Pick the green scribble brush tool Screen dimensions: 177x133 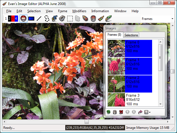(109, 19)
